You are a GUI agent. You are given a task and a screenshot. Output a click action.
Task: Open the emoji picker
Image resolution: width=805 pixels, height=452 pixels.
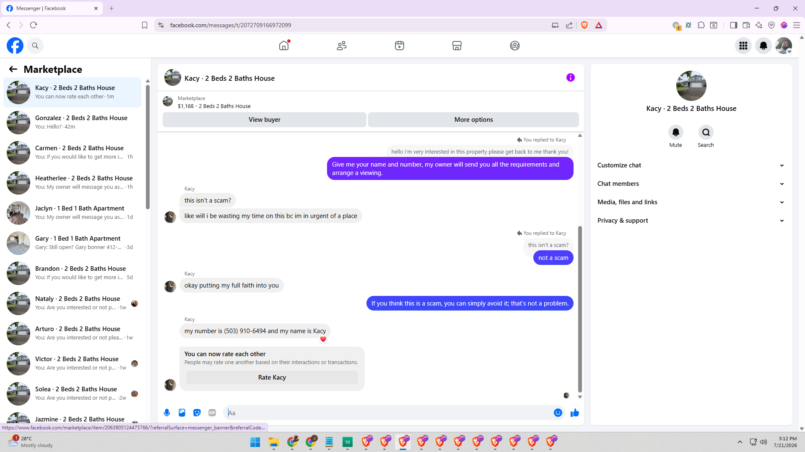pyautogui.click(x=558, y=413)
